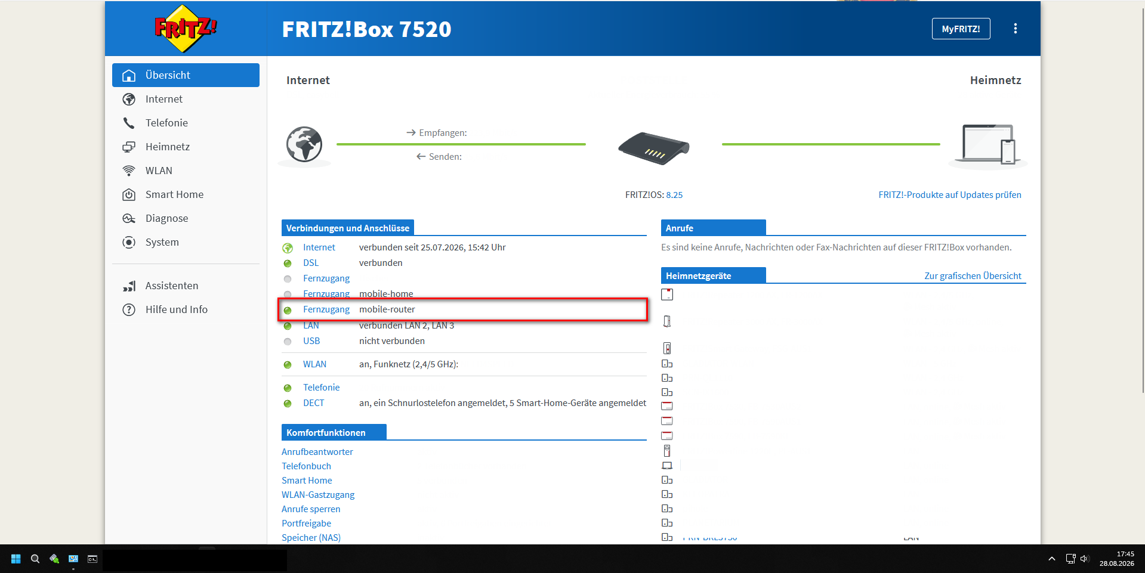Viewport: 1145px width, 573px height.
Task: Go to the Übersicht page in the sidebar
Action: click(186, 75)
